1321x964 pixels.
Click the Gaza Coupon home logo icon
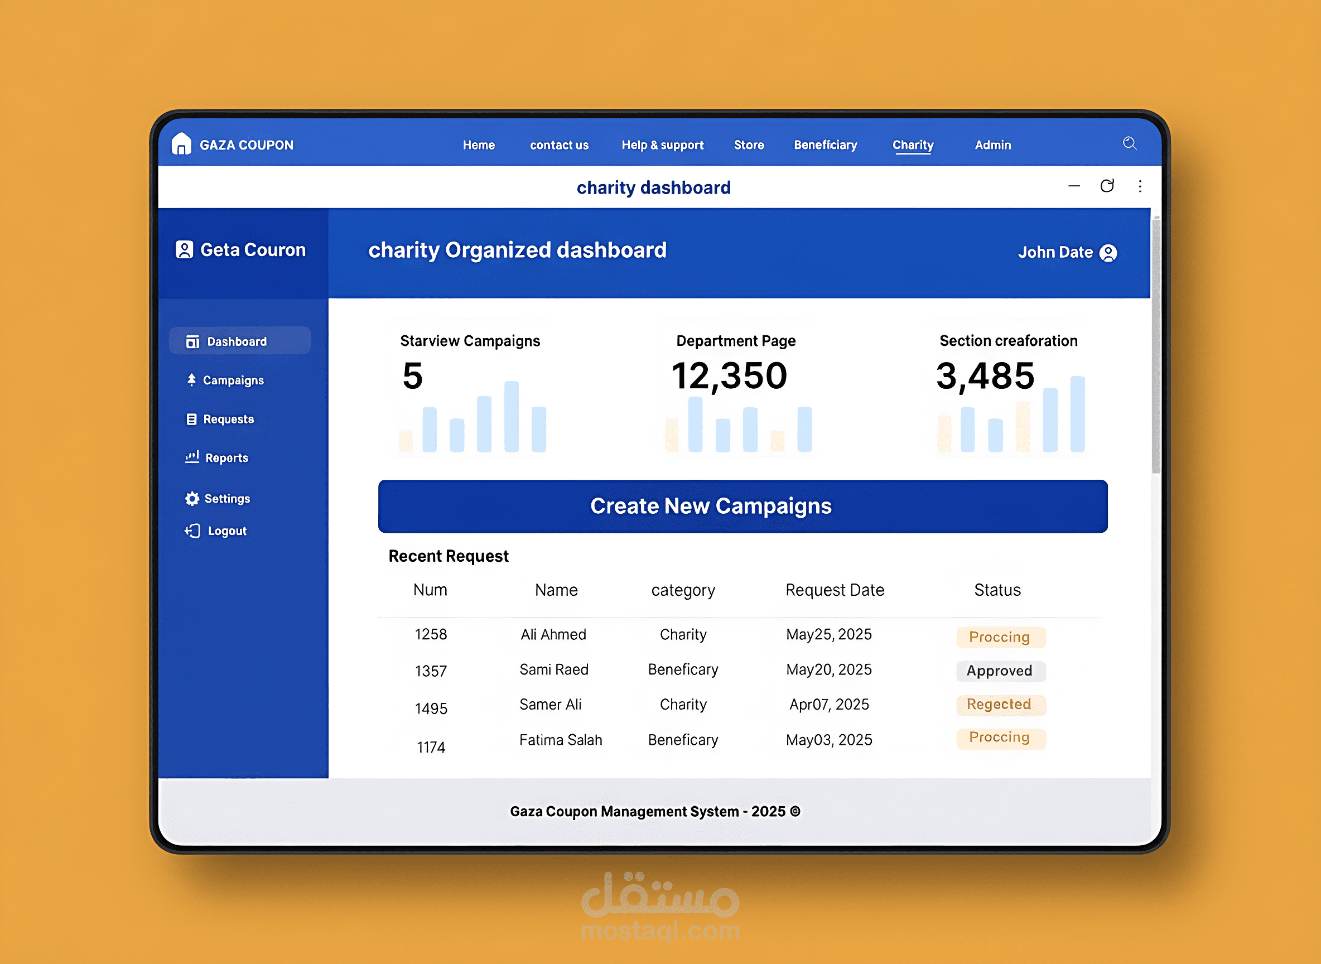pyautogui.click(x=181, y=144)
